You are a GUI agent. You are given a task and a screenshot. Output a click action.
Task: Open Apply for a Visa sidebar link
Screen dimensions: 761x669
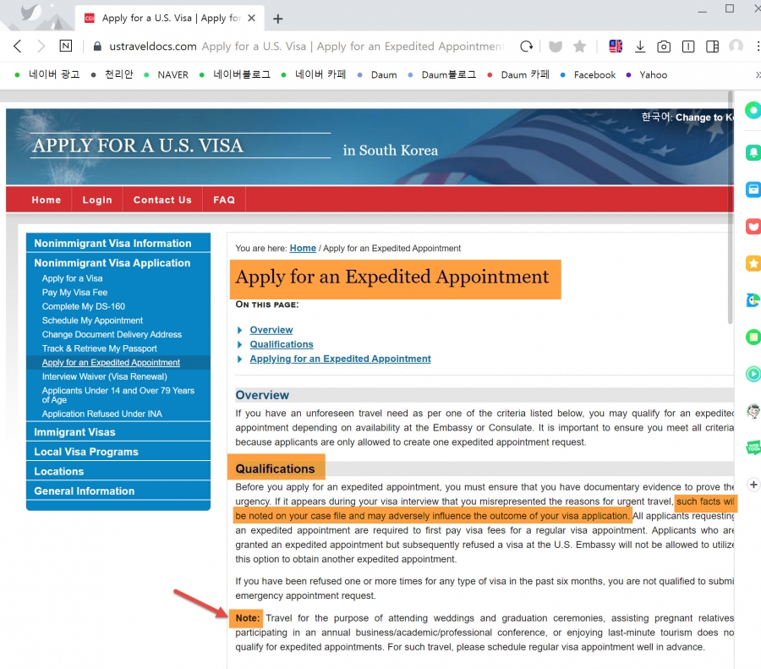click(x=73, y=278)
